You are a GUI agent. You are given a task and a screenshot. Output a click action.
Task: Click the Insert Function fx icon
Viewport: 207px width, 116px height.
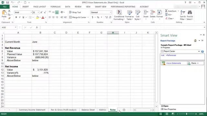[37, 27]
